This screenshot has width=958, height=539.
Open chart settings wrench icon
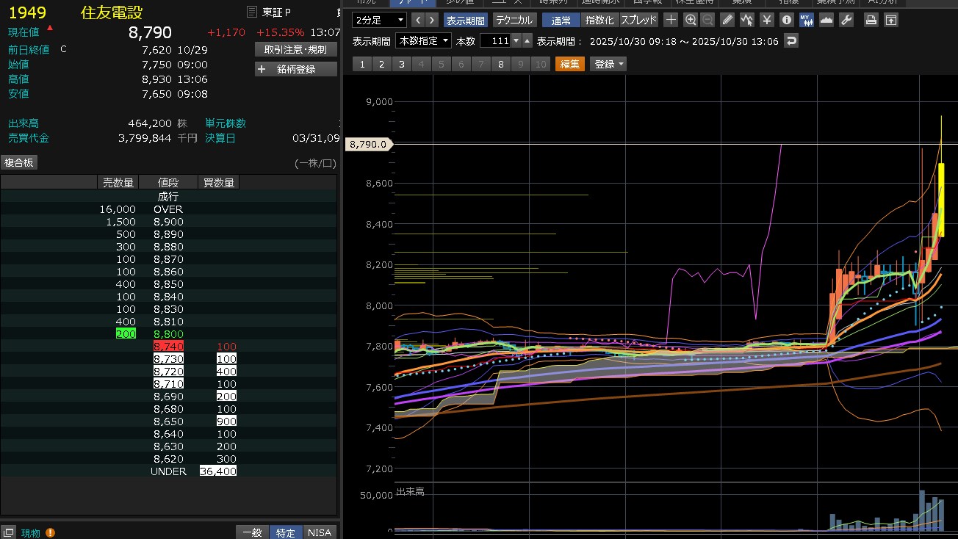tap(846, 20)
